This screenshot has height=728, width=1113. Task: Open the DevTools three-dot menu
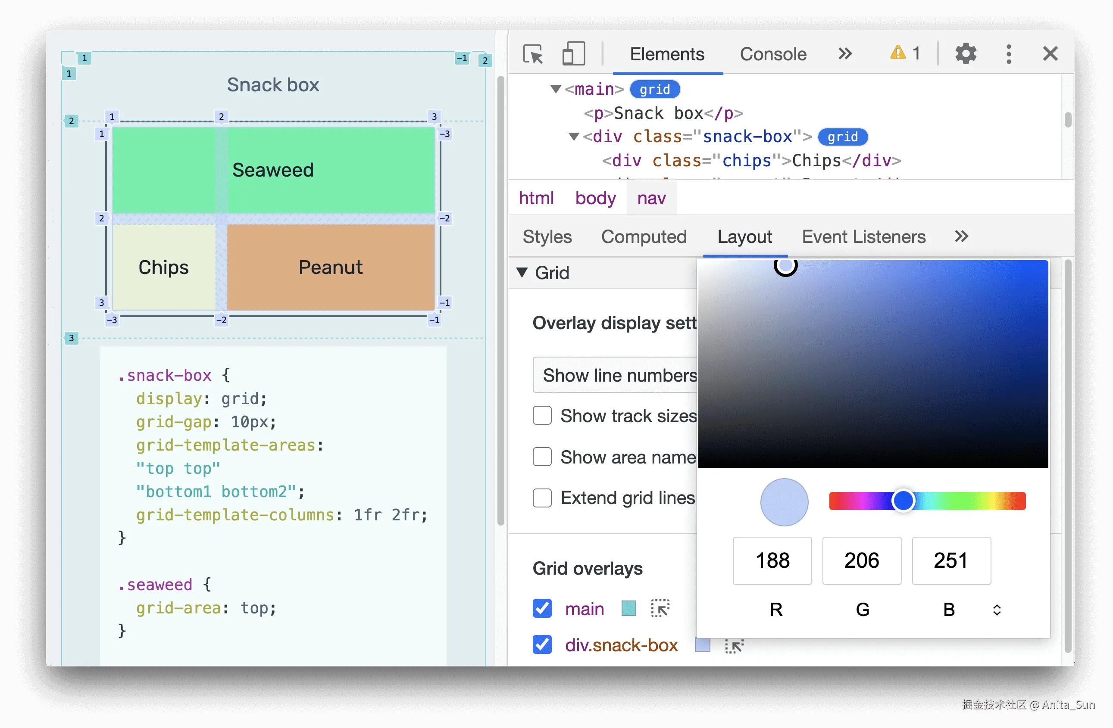(x=1009, y=54)
